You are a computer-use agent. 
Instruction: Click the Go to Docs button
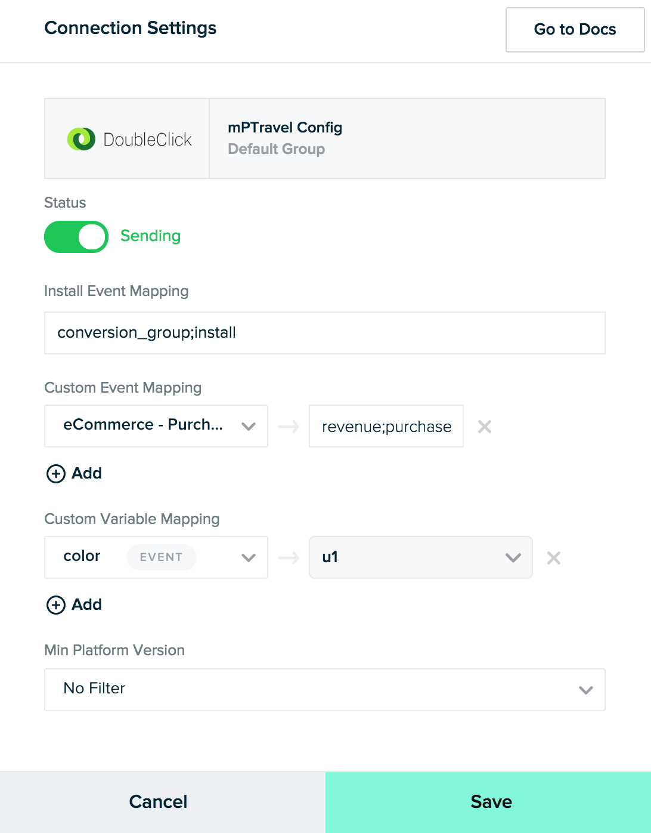click(x=575, y=30)
